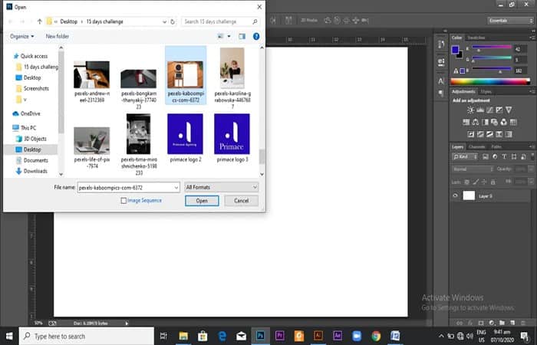This screenshot has width=537, height=345.
Task: Add a Color Lookup adjustment
Action: [513, 122]
